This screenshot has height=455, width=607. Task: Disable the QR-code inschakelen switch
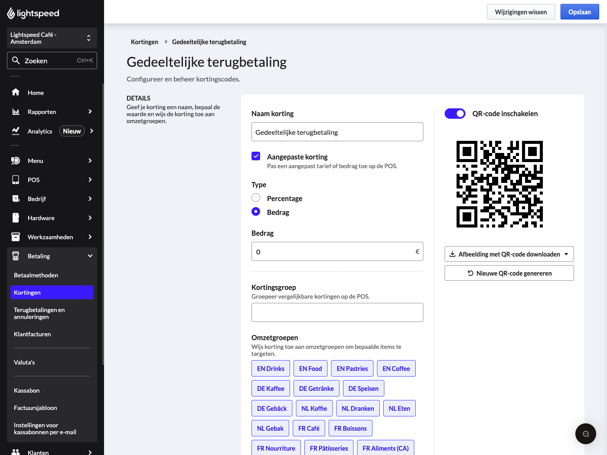pos(455,114)
